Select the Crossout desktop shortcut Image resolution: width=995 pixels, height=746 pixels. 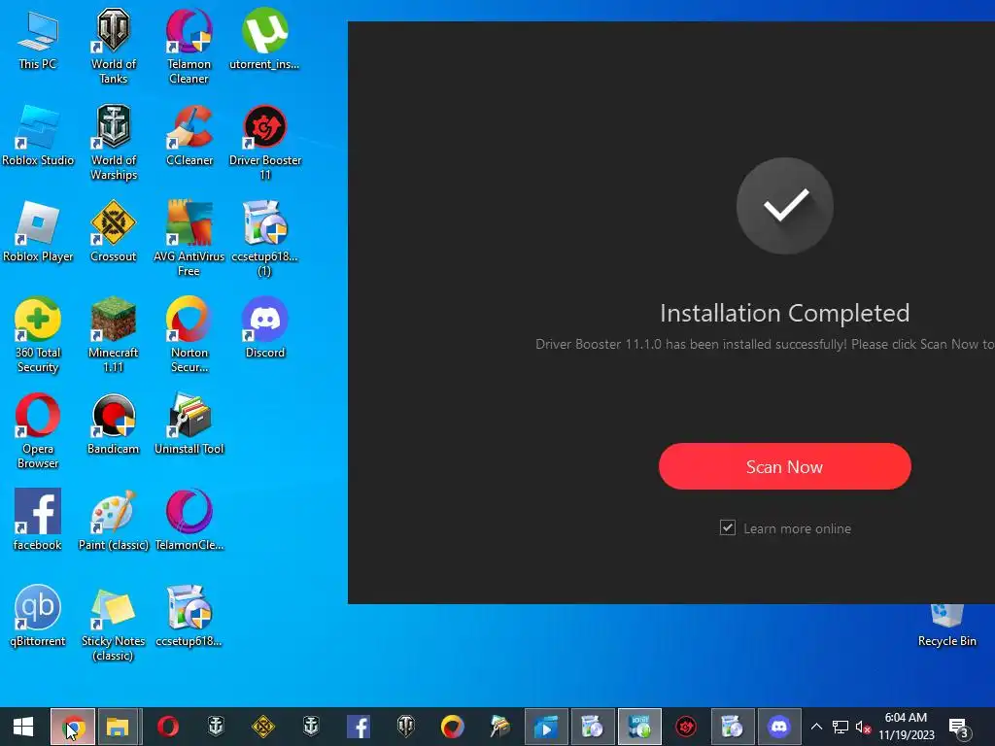[x=113, y=232]
